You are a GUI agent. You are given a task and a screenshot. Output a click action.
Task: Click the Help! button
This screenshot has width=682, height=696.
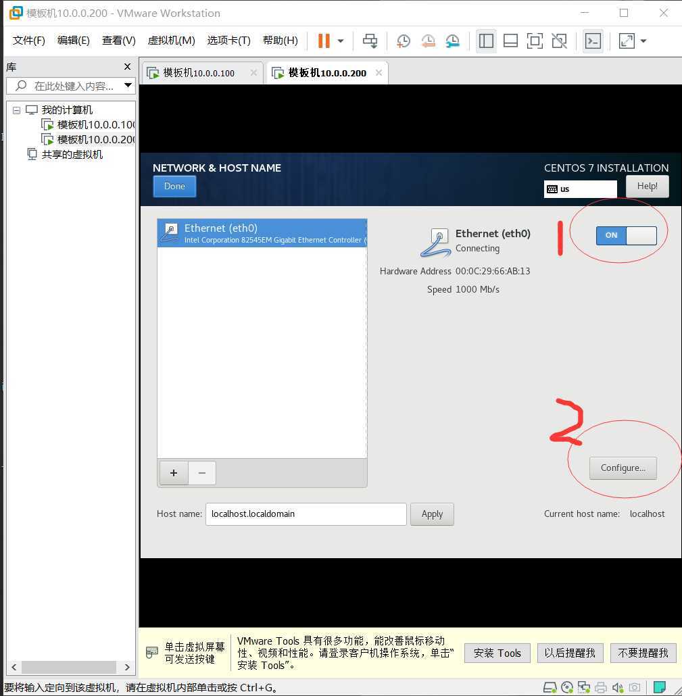pos(648,186)
